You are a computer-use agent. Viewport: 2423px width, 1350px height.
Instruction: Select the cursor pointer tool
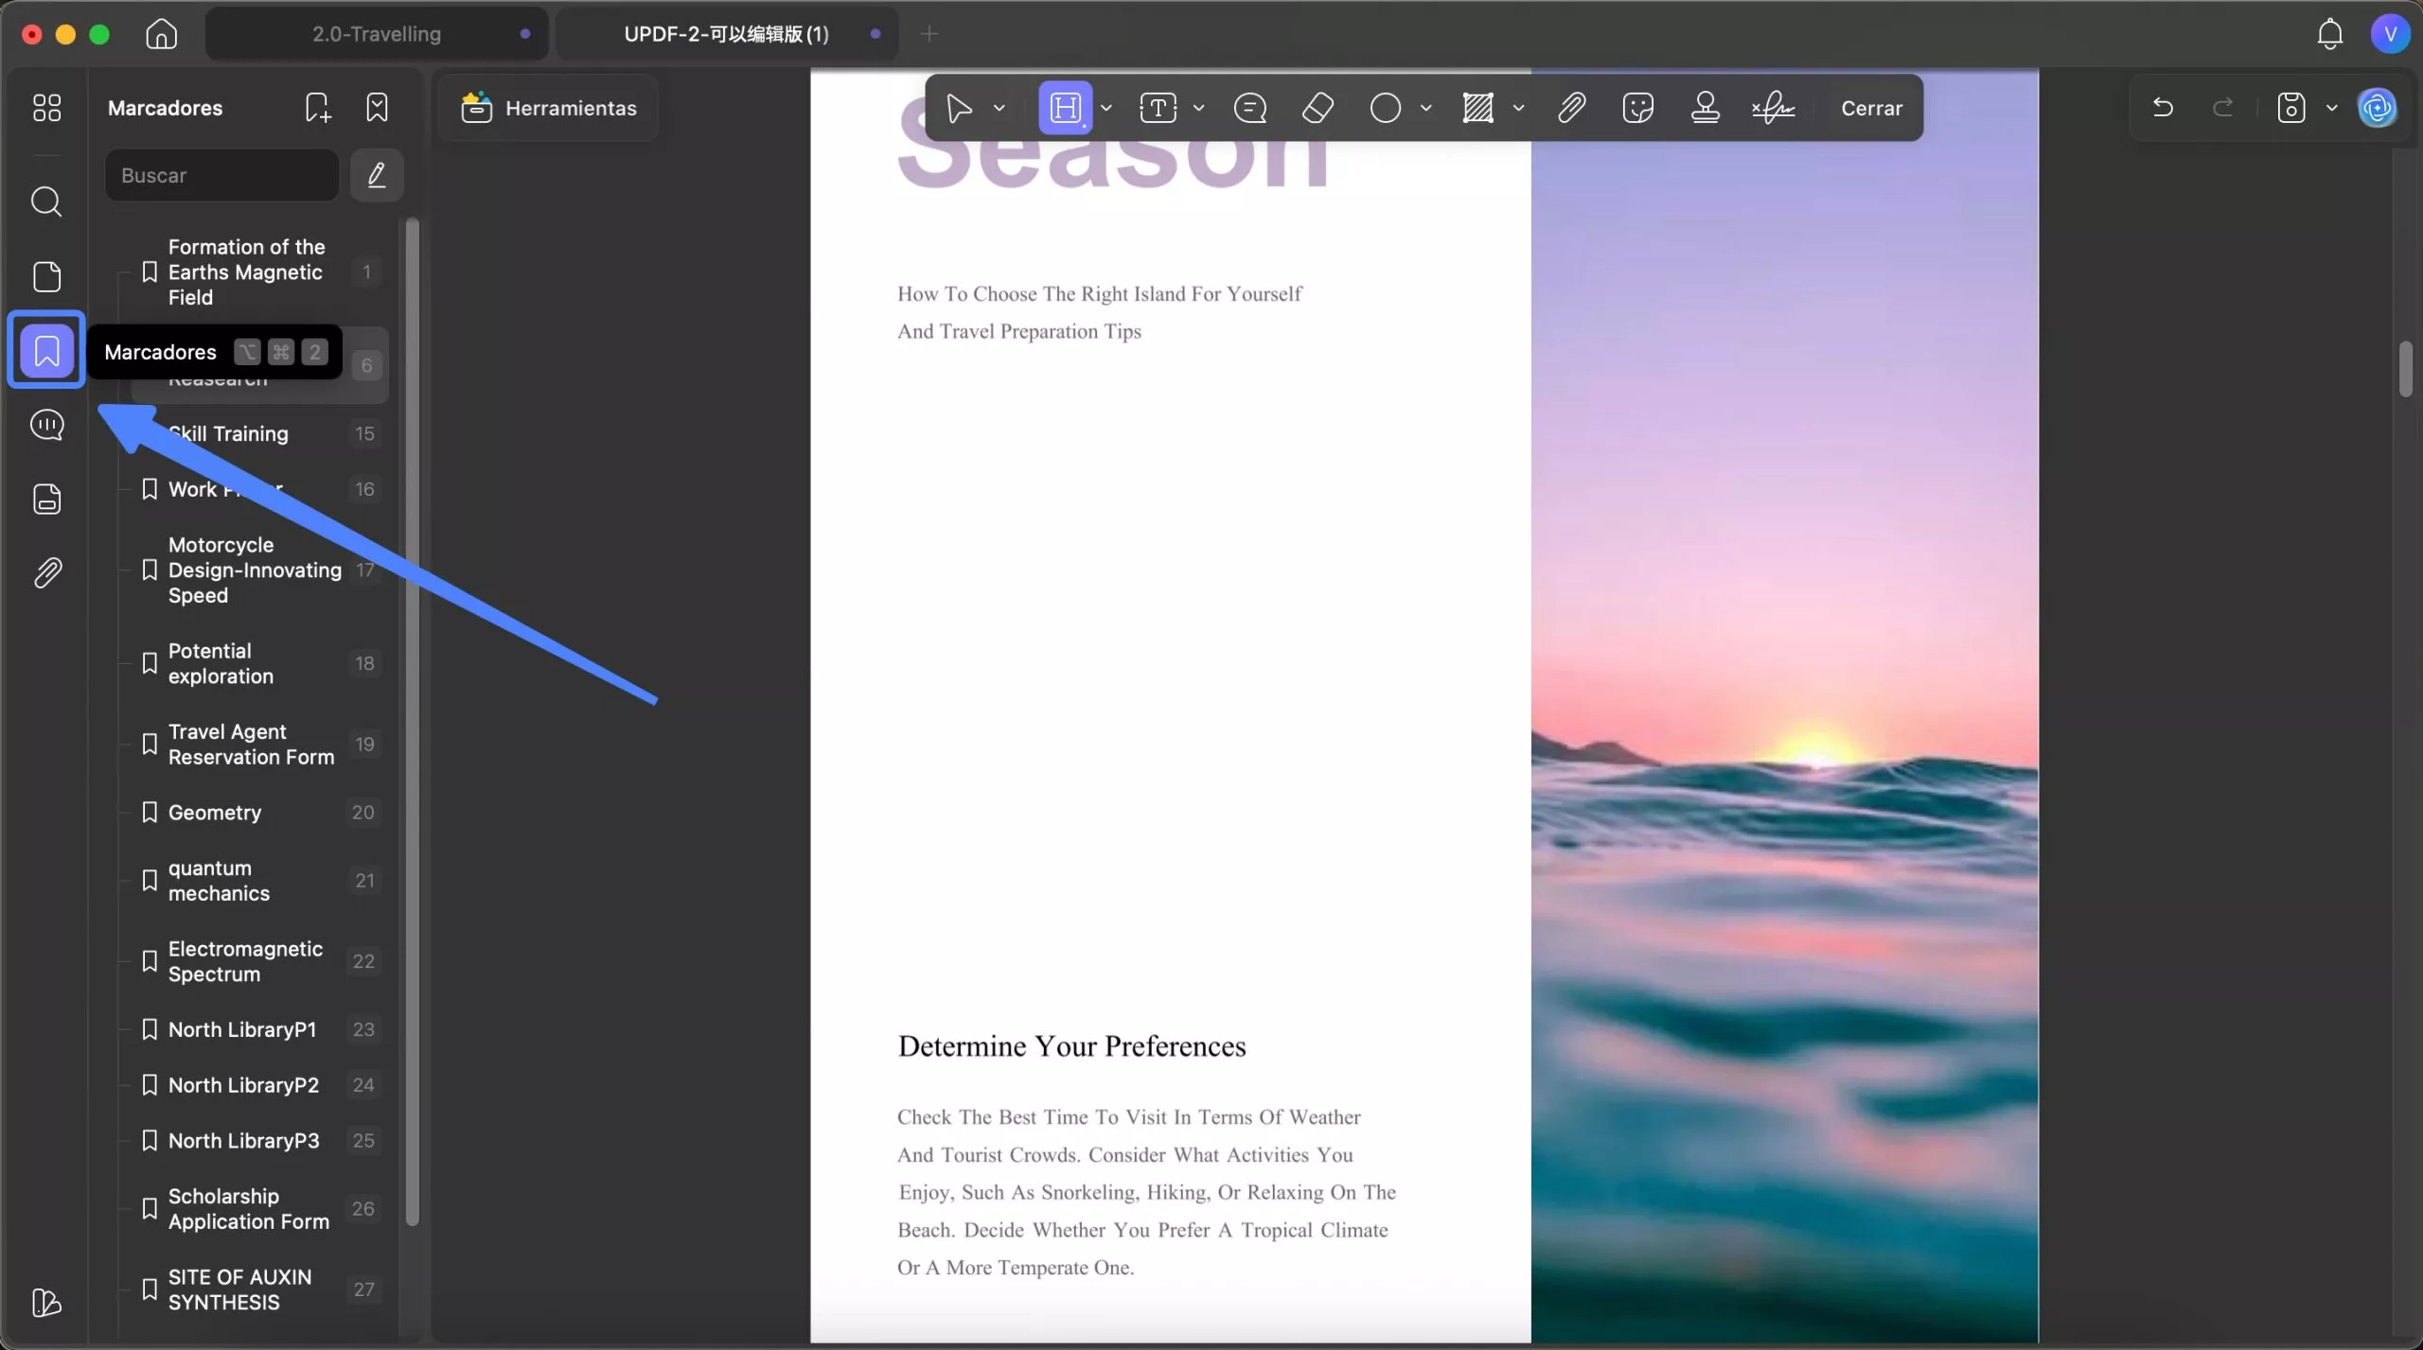click(959, 108)
